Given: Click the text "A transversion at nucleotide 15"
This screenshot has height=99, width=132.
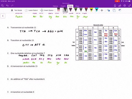Looking at the screenshot, I should click(x=24, y=66).
